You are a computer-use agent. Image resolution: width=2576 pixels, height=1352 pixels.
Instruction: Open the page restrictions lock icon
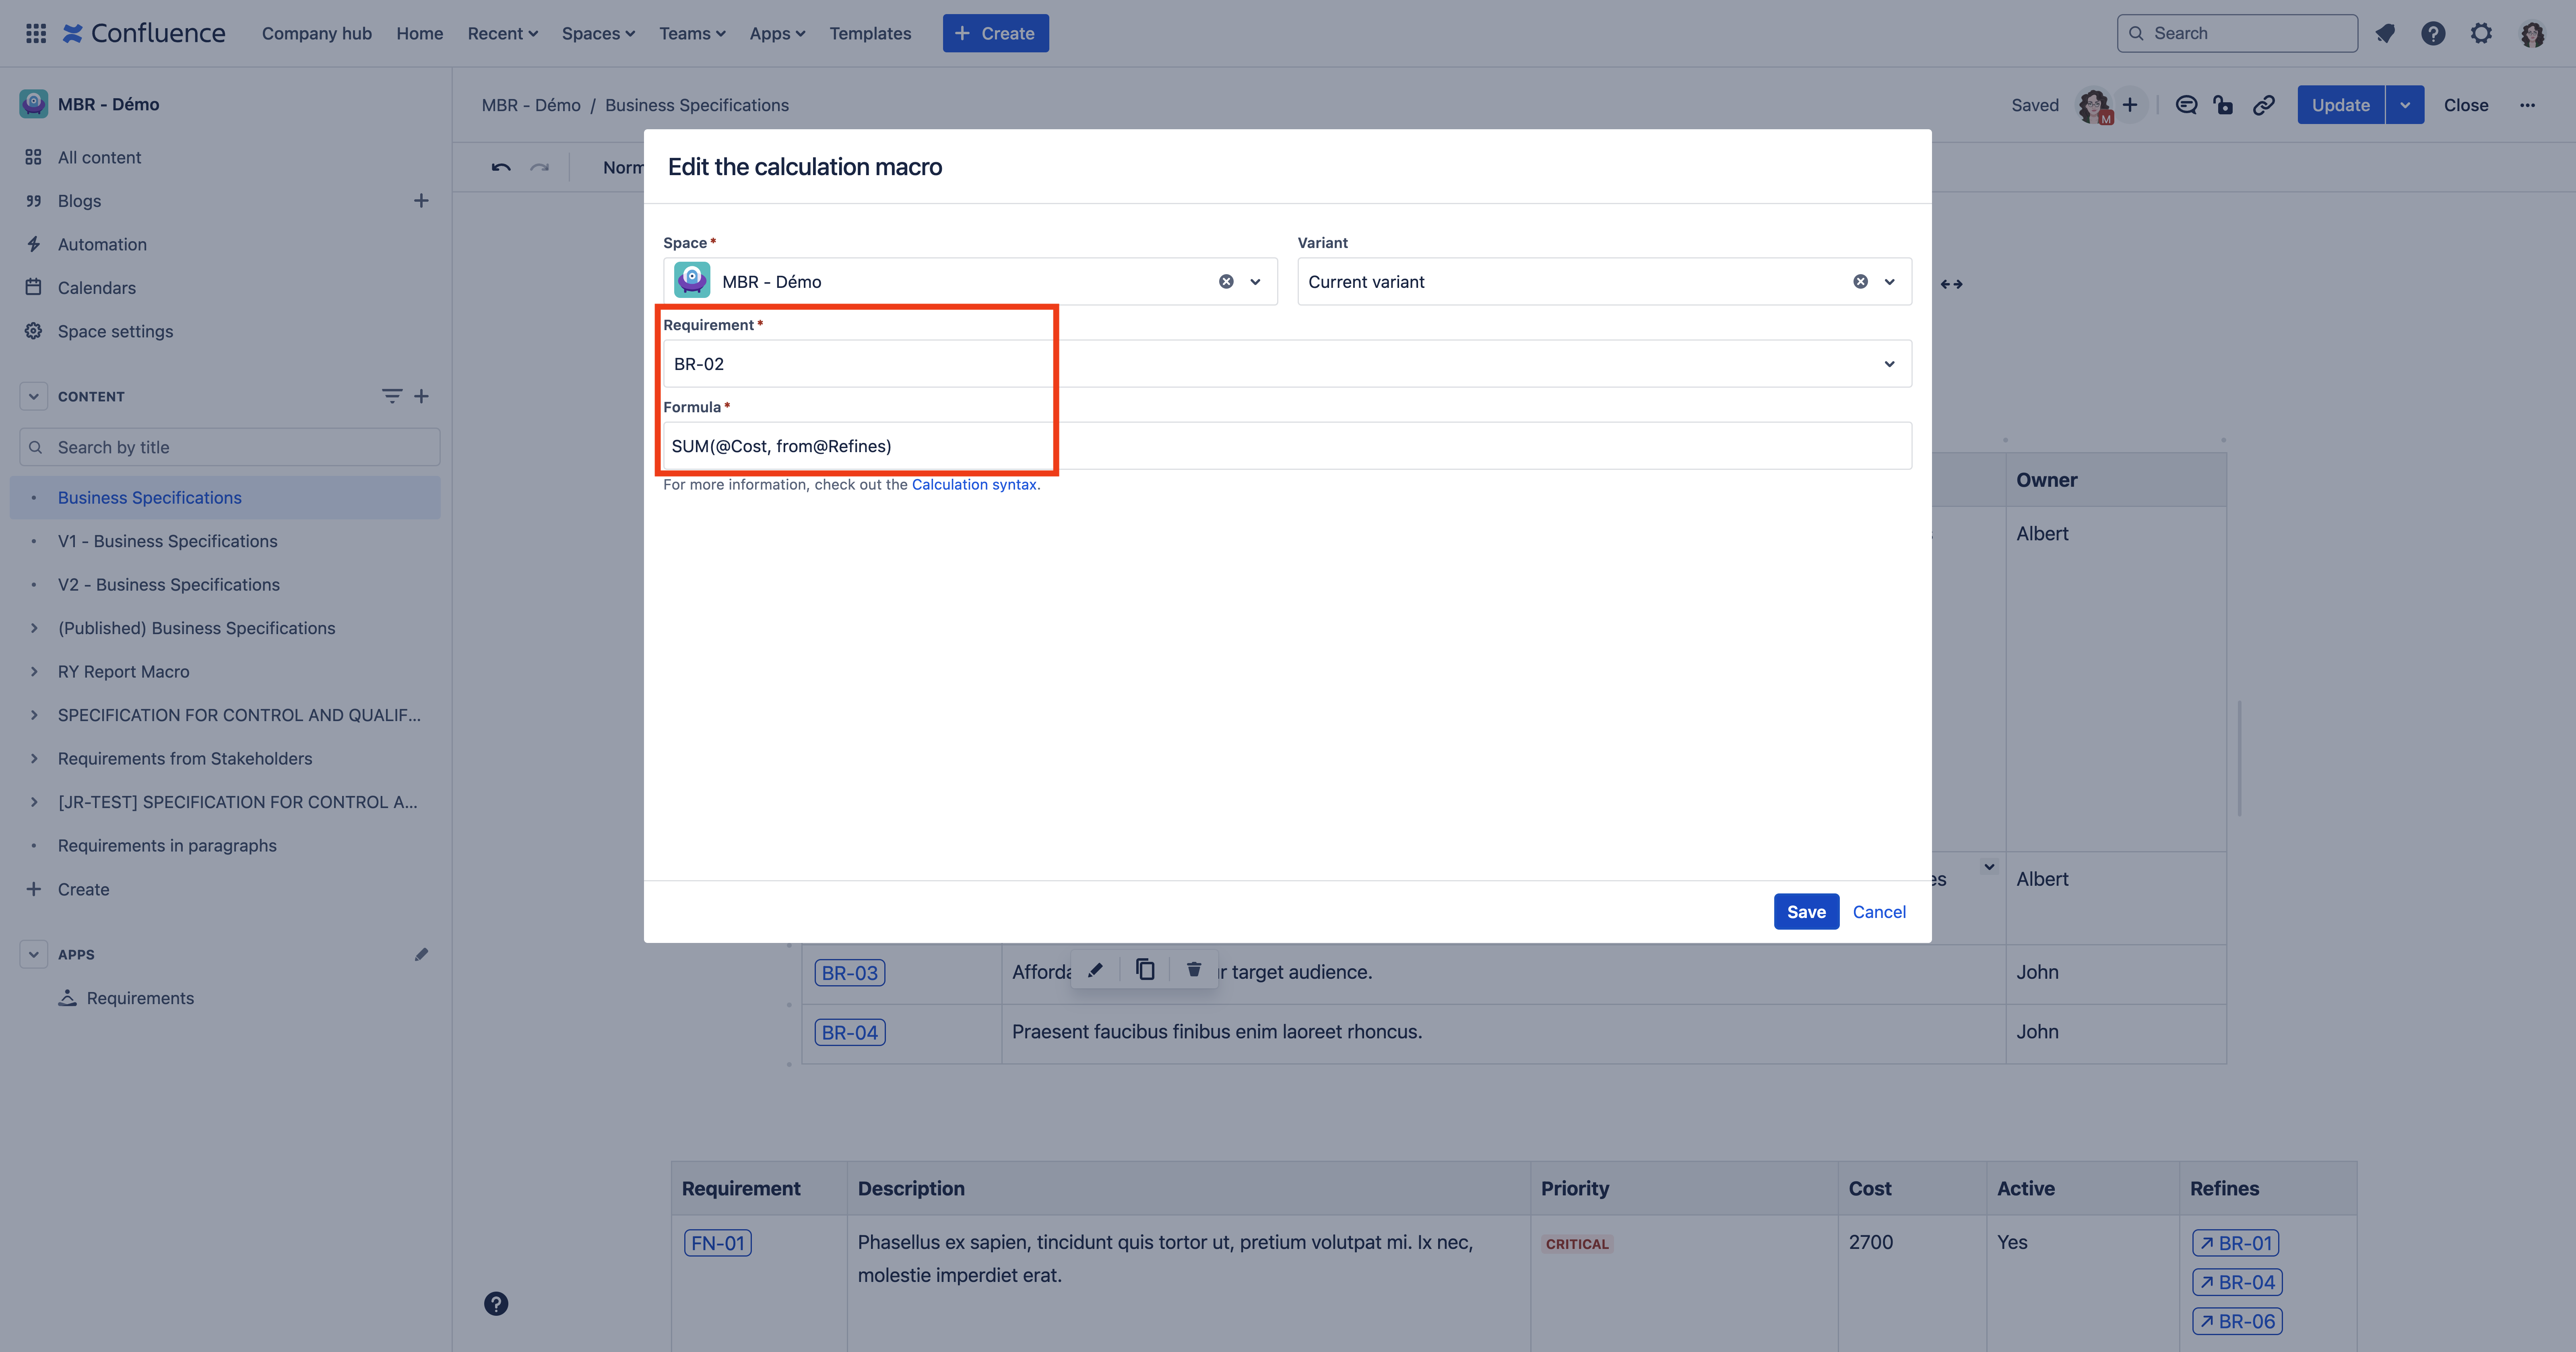coord(2224,105)
